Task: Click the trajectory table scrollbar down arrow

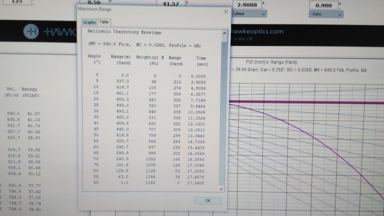Action: pyautogui.click(x=221, y=189)
